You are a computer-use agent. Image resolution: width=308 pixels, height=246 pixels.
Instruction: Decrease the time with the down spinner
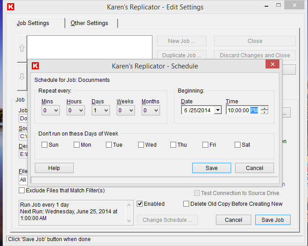[x=264, y=112]
